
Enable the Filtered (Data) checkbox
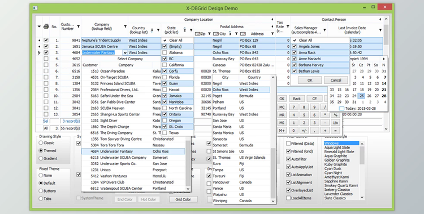288,144
